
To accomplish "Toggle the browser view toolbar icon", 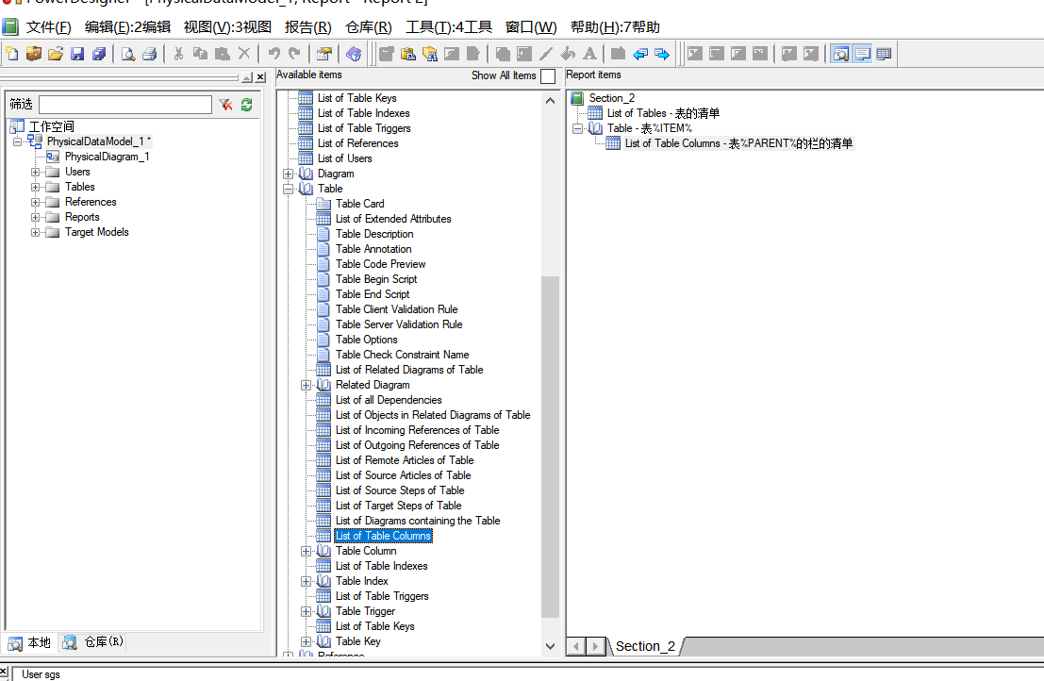I will click(841, 54).
